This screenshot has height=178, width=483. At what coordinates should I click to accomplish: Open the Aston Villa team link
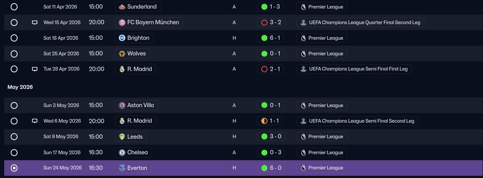[136, 105]
